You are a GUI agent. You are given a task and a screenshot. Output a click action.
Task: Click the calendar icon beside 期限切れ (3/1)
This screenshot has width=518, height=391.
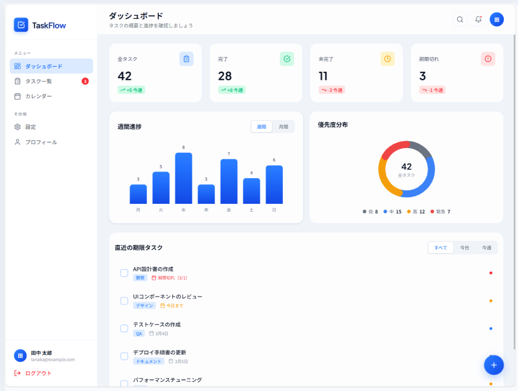tap(153, 278)
